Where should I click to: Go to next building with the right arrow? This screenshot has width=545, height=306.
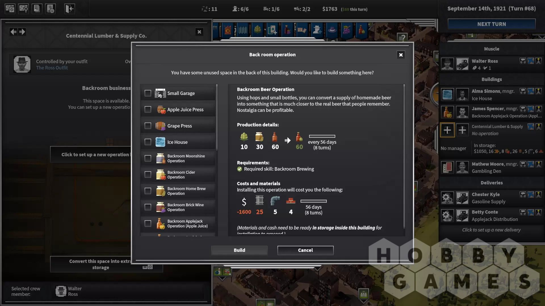pyautogui.click(x=22, y=31)
